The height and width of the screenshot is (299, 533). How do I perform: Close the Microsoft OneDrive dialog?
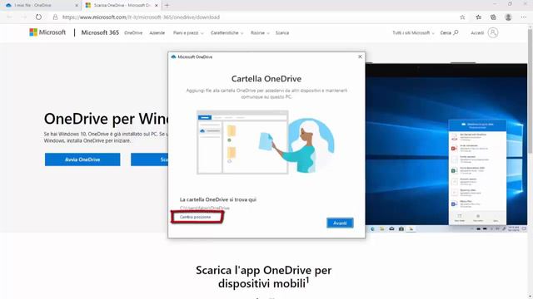360,56
